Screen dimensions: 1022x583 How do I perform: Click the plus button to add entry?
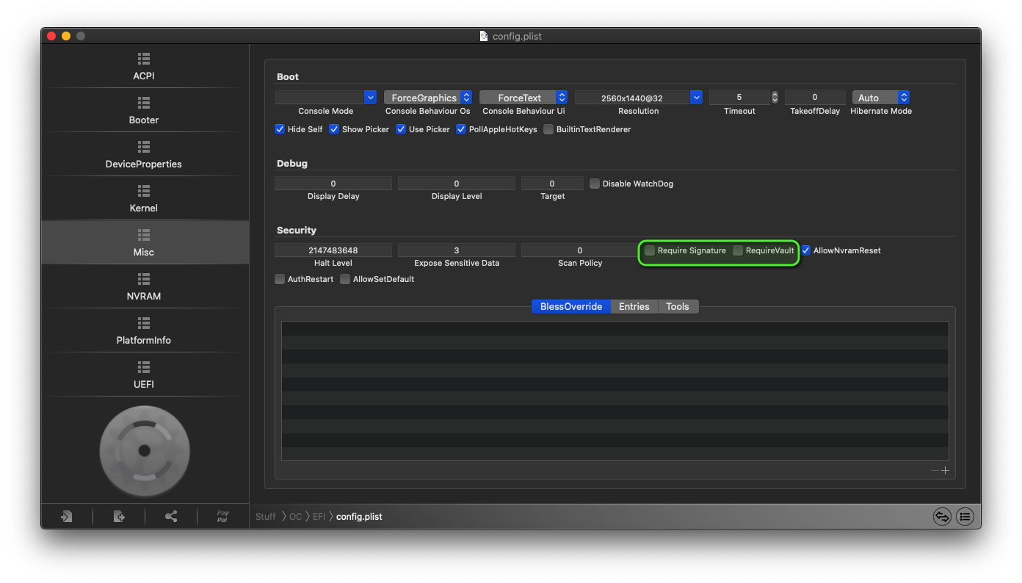(945, 471)
